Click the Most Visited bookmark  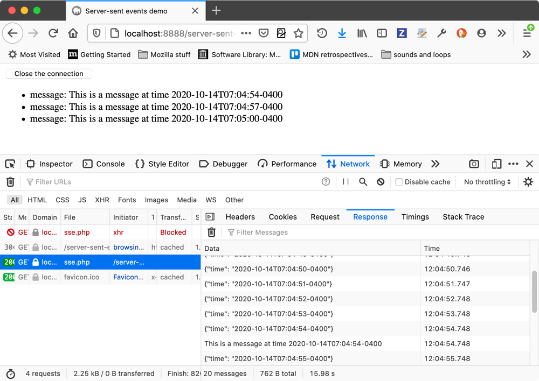(34, 54)
